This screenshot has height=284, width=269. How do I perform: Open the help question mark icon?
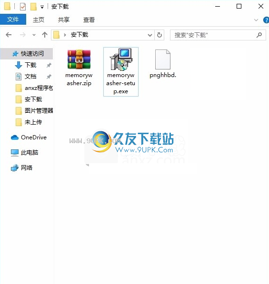point(266,20)
